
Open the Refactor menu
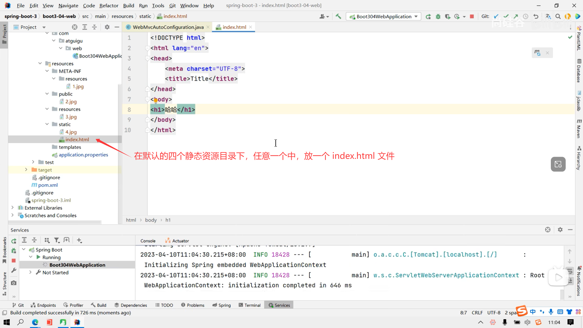[x=109, y=5]
